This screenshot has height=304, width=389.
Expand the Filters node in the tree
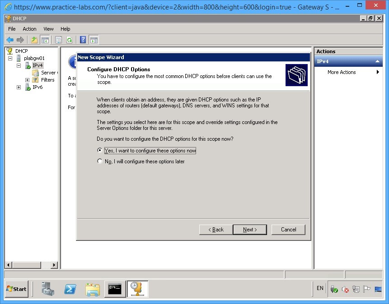coord(27,80)
